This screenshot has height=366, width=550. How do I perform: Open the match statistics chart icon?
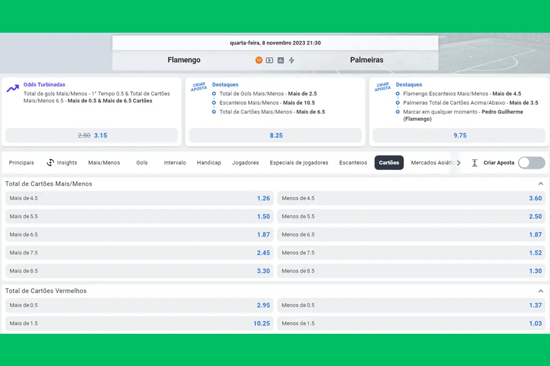coord(280,60)
